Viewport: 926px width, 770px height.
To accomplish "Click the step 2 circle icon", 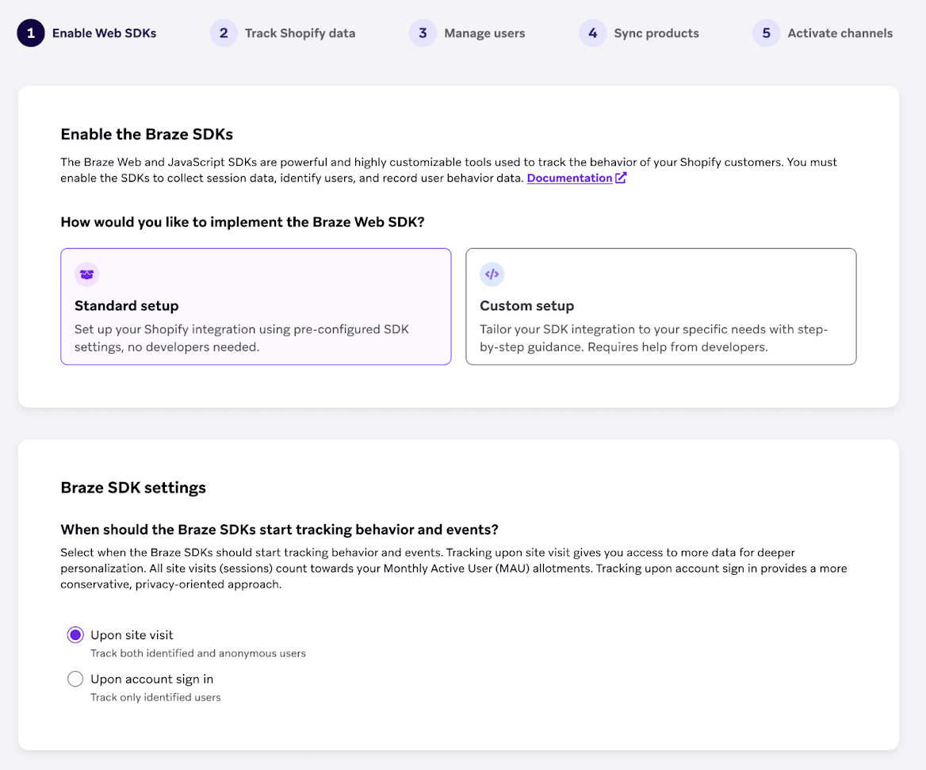I will point(223,33).
